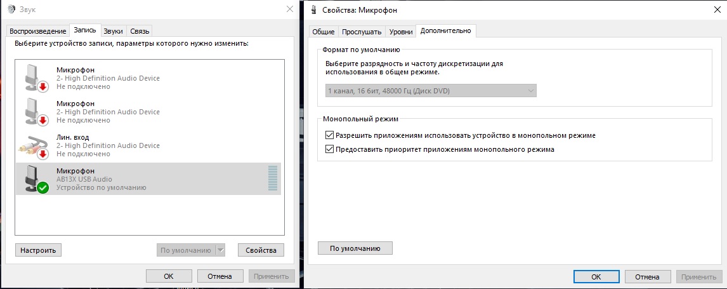Open the Прослушать tab
This screenshot has height=289, width=727.
coord(362,31)
